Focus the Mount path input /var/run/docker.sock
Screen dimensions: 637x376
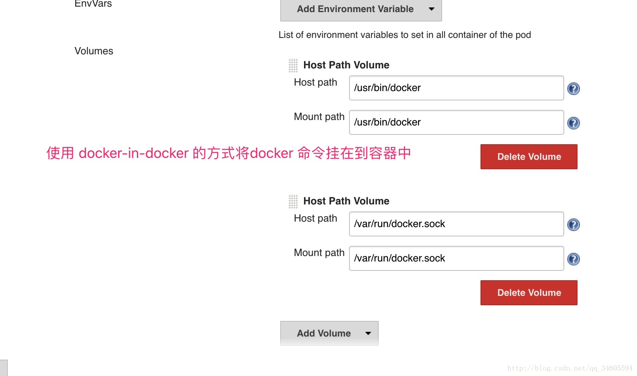[x=456, y=258]
